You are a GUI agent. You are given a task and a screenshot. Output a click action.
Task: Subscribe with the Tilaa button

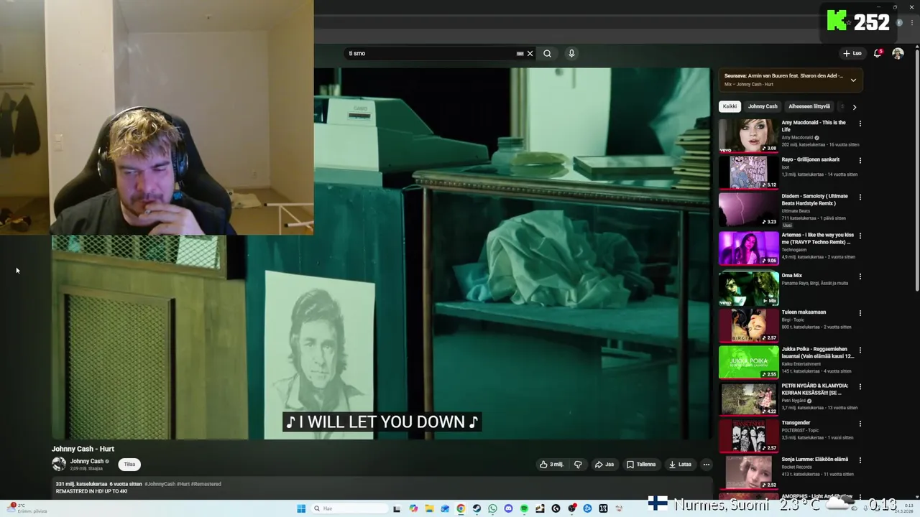[x=129, y=464]
